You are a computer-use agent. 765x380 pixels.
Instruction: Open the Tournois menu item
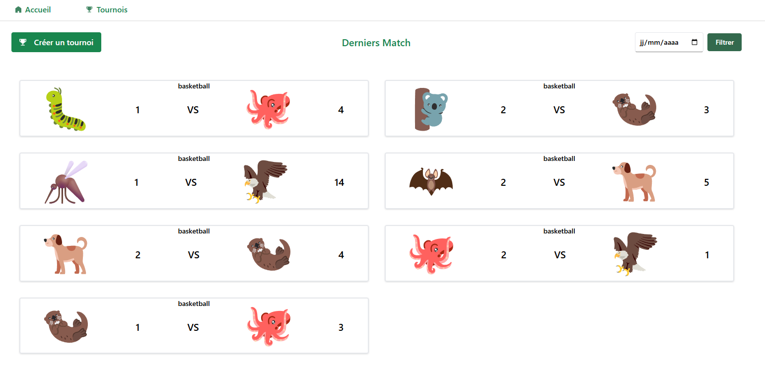click(112, 10)
